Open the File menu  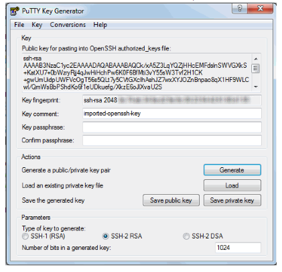tap(19, 25)
